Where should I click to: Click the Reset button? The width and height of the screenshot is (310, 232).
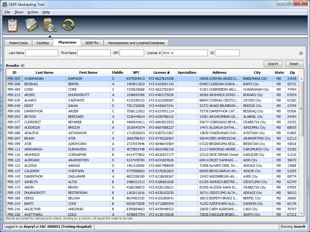click(294, 64)
